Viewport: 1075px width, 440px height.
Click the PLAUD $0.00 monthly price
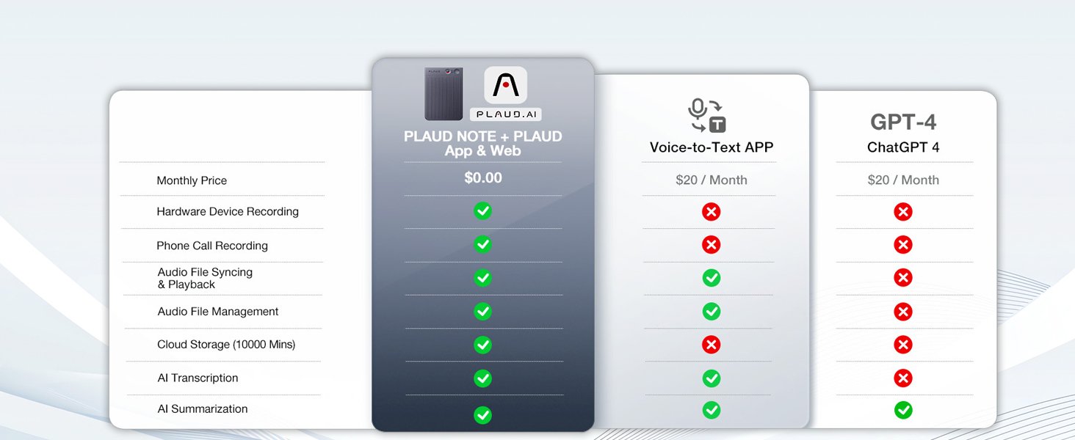click(483, 178)
